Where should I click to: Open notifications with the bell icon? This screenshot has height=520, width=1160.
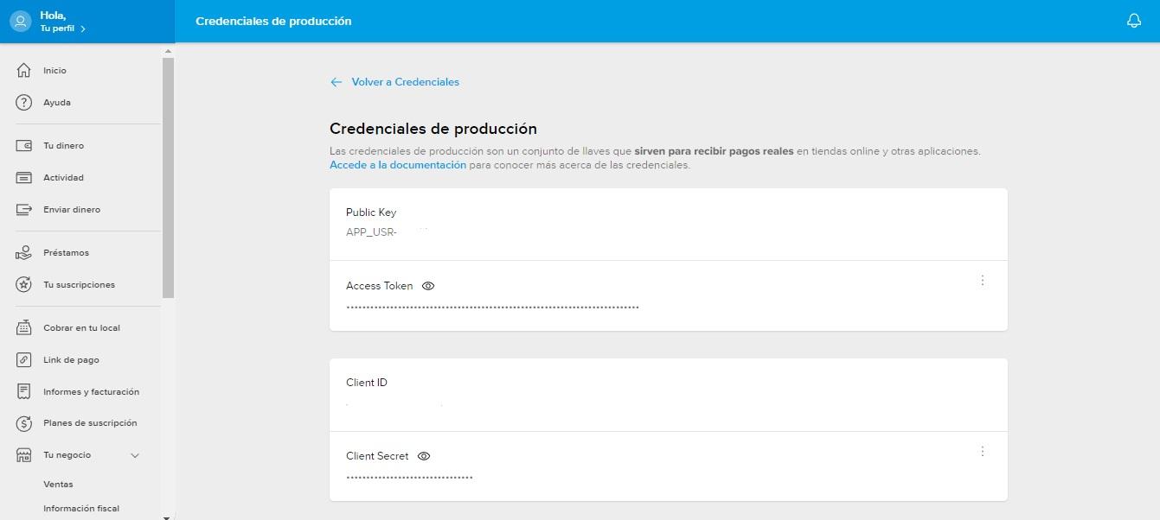1134,20
